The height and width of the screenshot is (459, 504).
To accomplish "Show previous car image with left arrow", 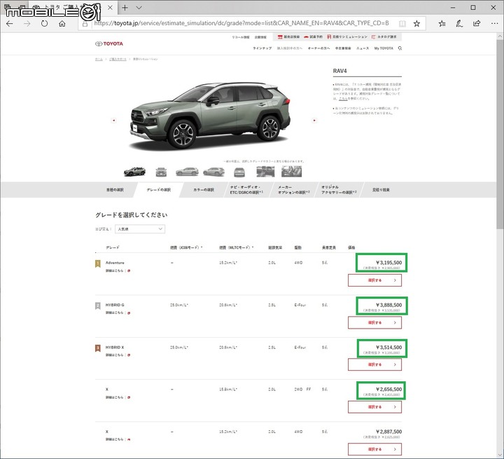I will (113, 121).
